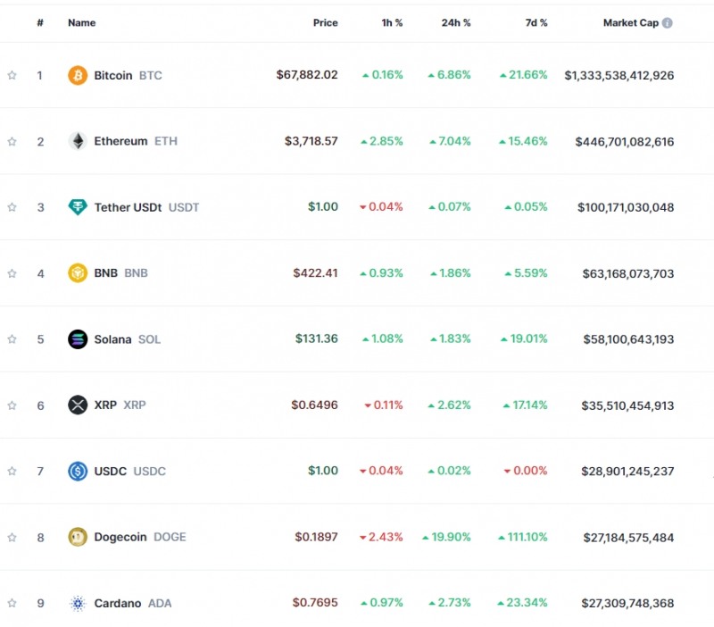Click the BNB coin icon

coord(78,273)
